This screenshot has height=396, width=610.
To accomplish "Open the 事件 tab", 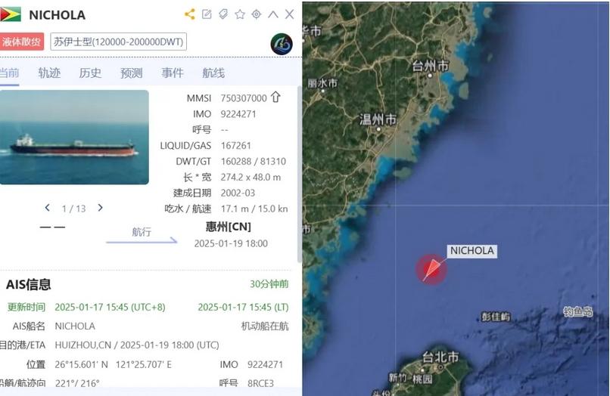I will [x=173, y=73].
